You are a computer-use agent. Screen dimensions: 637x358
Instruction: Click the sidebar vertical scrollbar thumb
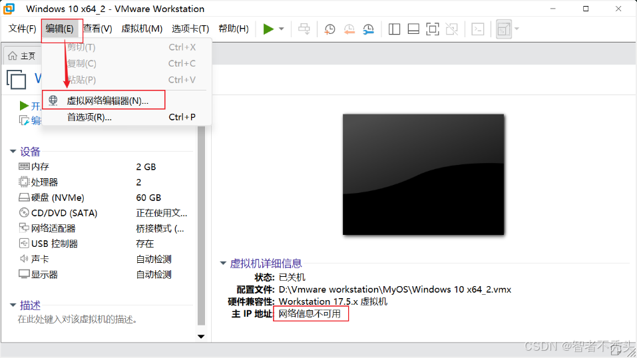(x=201, y=226)
